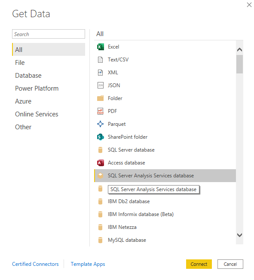Pick the Folder label in the list

115,98
